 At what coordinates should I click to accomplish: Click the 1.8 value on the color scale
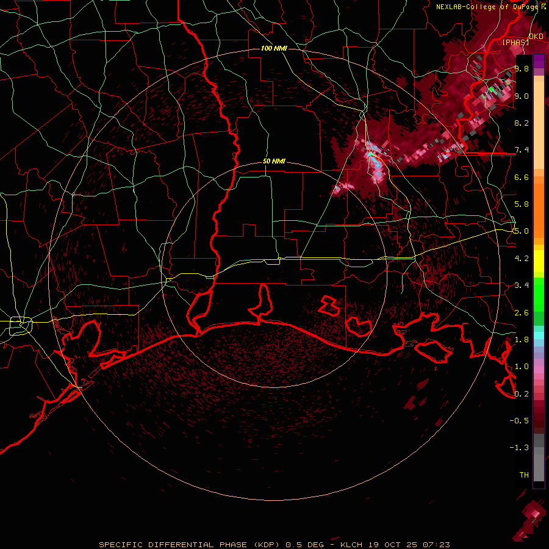pyautogui.click(x=522, y=340)
